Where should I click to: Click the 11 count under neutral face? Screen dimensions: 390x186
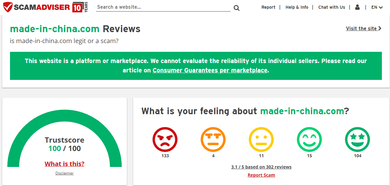[x=261, y=156]
